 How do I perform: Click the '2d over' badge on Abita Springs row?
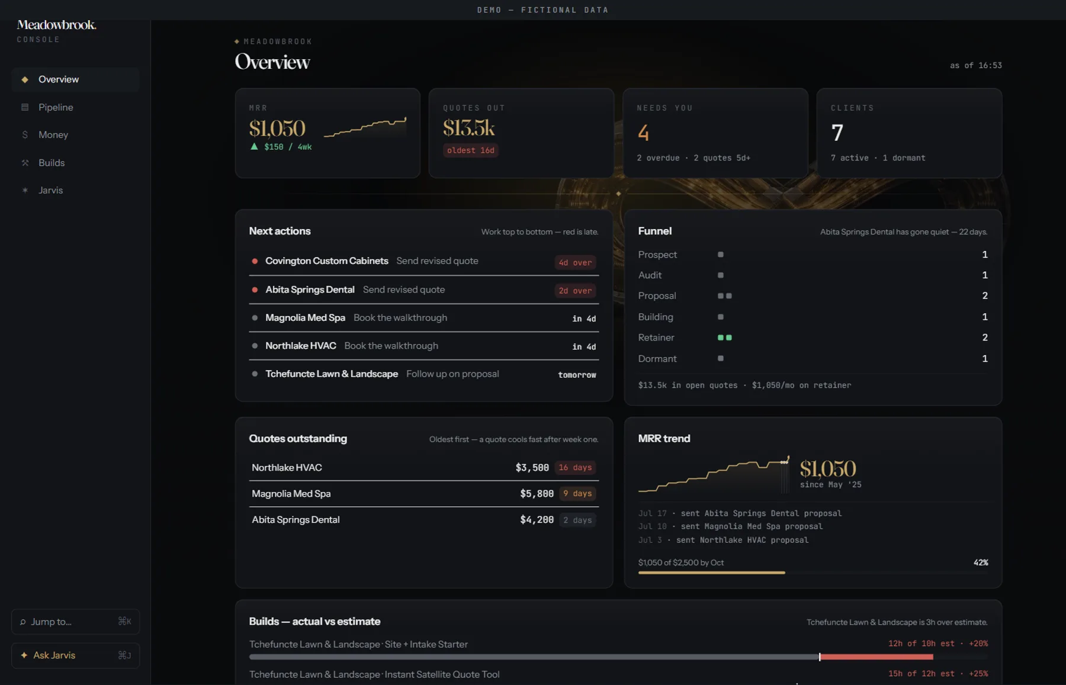[x=575, y=291]
